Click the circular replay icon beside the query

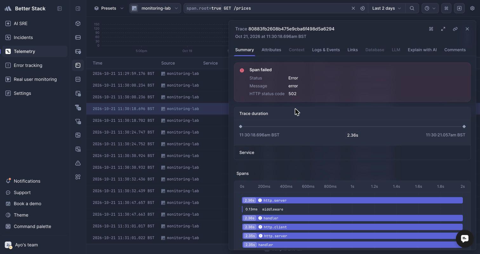pos(362,8)
